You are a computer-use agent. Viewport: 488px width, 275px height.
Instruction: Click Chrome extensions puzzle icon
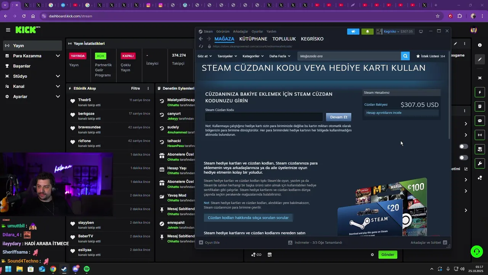pyautogui.click(x=459, y=16)
